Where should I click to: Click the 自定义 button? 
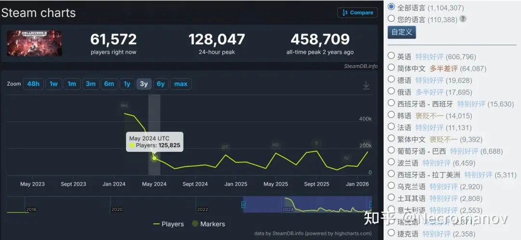(x=402, y=32)
